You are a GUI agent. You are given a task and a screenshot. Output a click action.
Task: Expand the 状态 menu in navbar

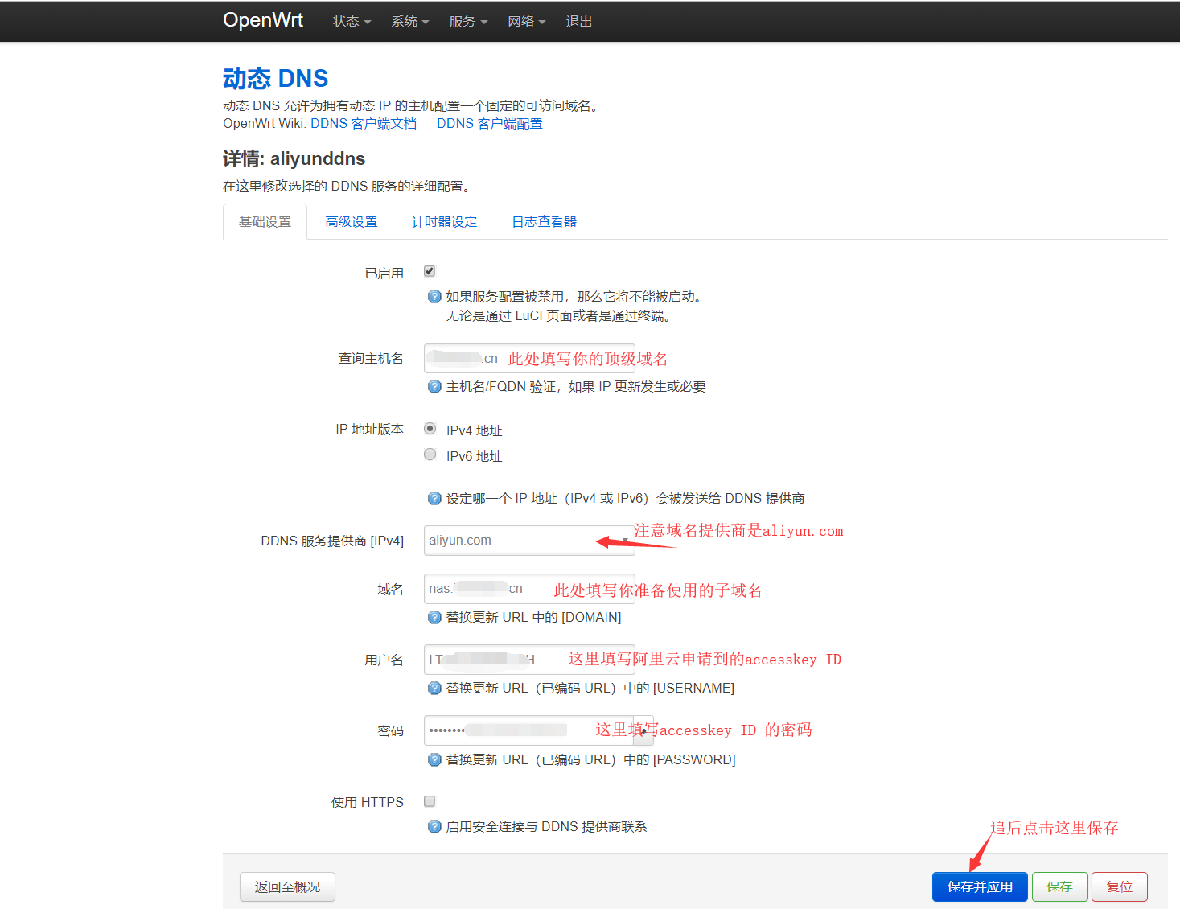point(352,22)
